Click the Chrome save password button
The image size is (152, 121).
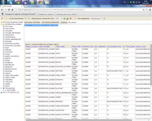(46, 14)
